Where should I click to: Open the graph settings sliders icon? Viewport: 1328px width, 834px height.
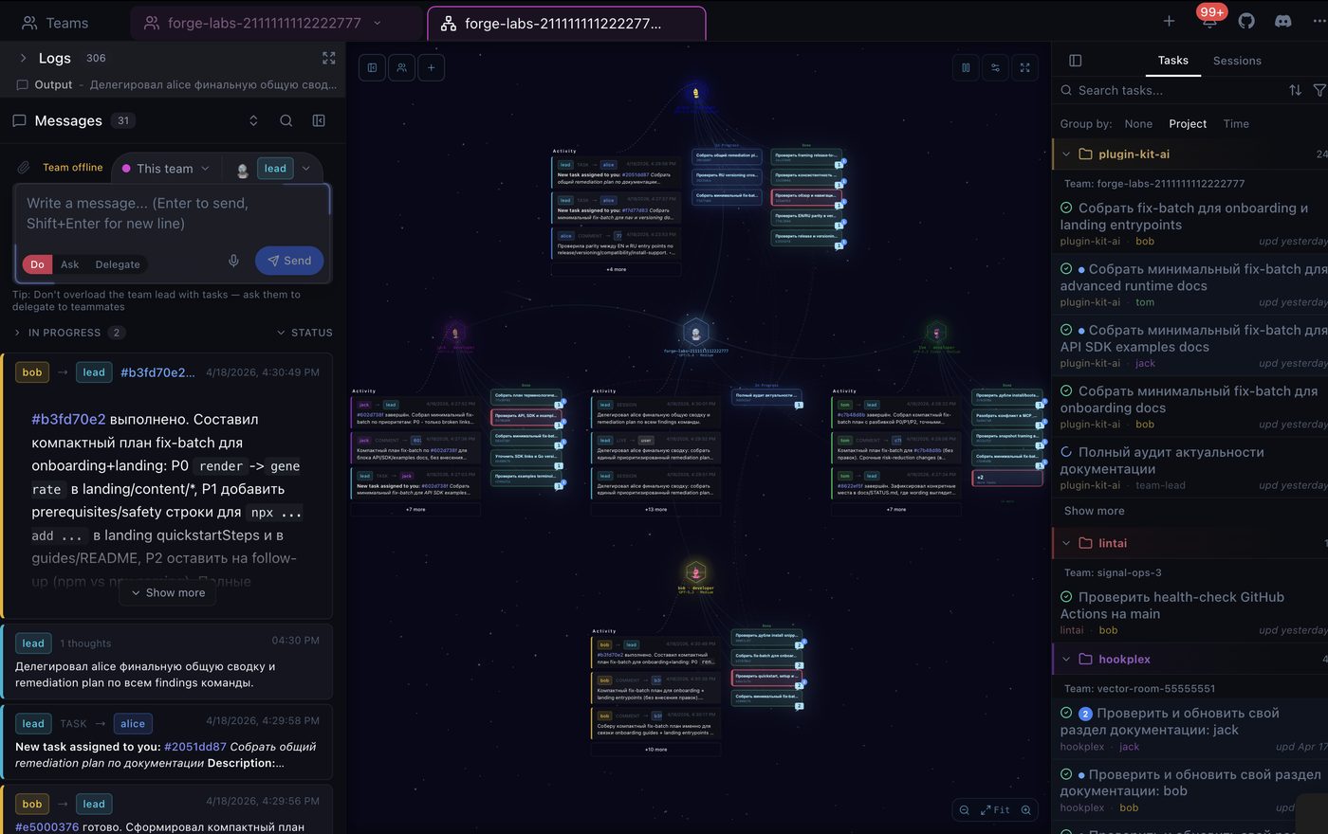(995, 67)
